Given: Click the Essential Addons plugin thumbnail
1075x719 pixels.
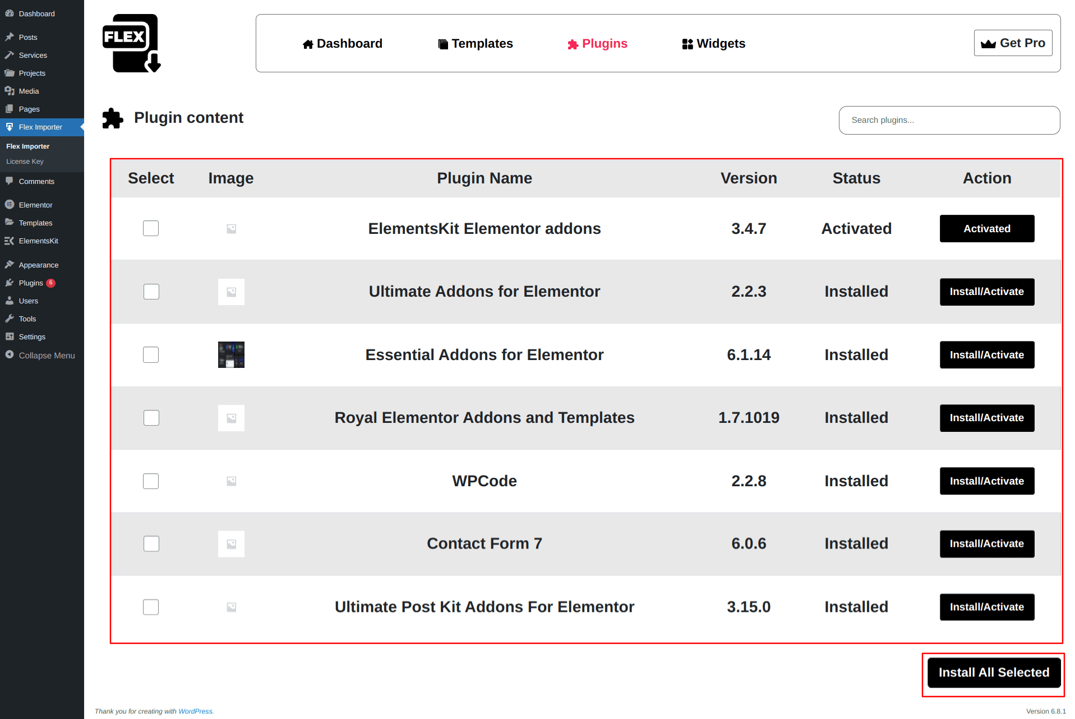Looking at the screenshot, I should pos(231,354).
